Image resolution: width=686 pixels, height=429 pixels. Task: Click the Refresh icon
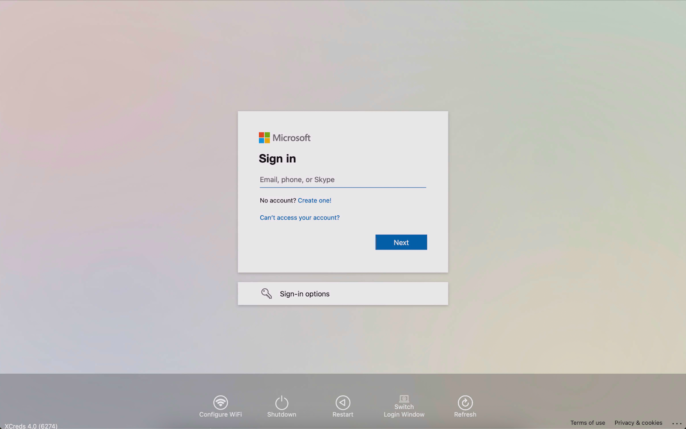465,402
